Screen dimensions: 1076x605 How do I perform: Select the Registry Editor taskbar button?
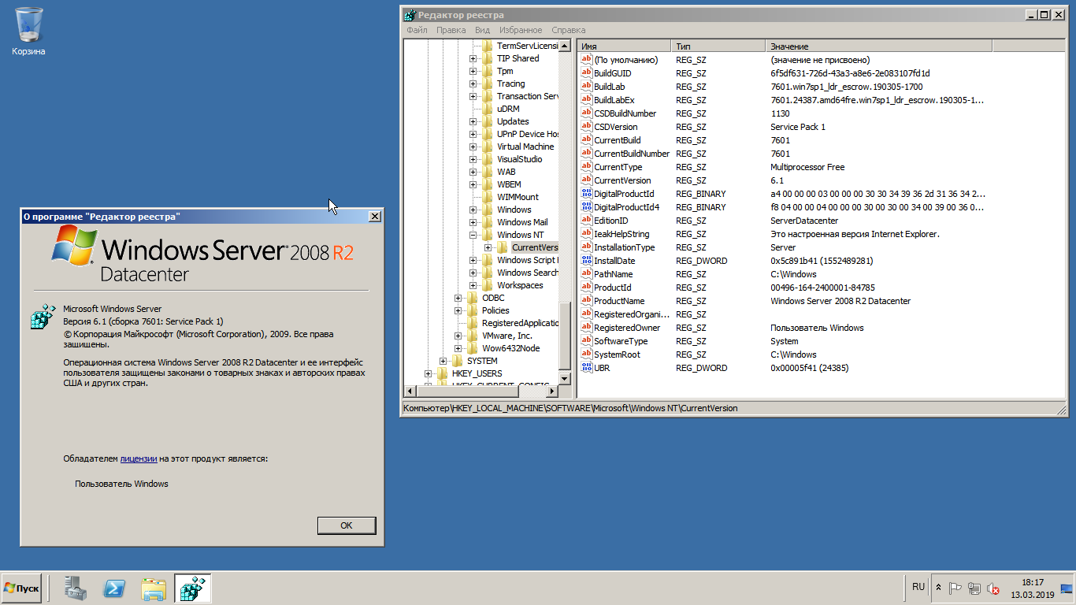pyautogui.click(x=192, y=588)
